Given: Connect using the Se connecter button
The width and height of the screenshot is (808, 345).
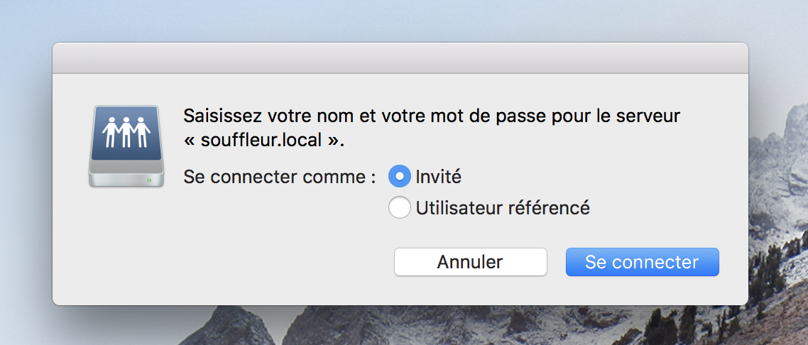Looking at the screenshot, I should point(642,262).
